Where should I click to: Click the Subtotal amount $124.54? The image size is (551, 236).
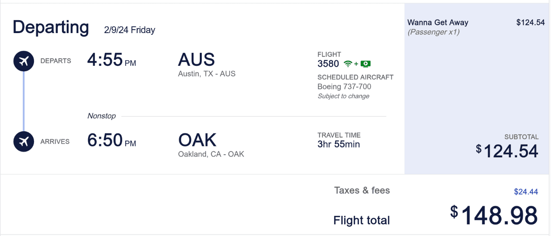pyautogui.click(x=507, y=151)
